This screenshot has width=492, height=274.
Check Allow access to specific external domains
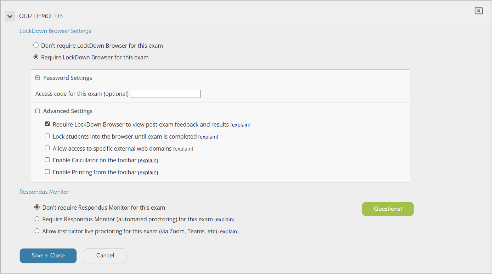47,148
